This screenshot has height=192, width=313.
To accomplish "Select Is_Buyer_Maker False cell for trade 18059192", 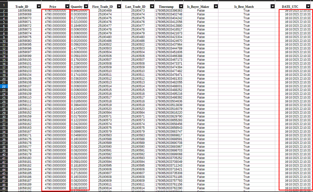I will point(201,188).
